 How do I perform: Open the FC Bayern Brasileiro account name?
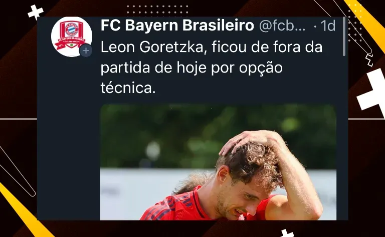[177, 25]
